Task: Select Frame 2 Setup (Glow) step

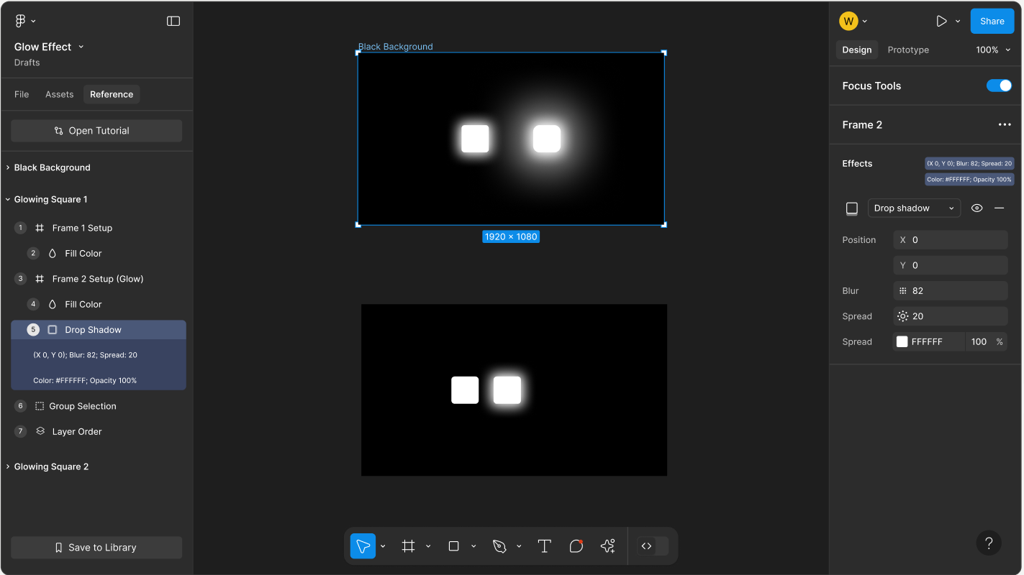Action: click(x=98, y=279)
